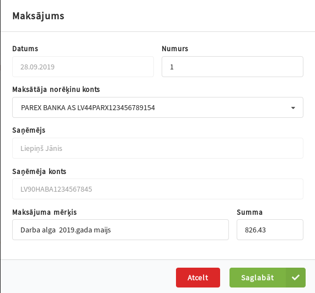
Task: Click the Maksātāja norēķinu konts label
Action: 56,90
